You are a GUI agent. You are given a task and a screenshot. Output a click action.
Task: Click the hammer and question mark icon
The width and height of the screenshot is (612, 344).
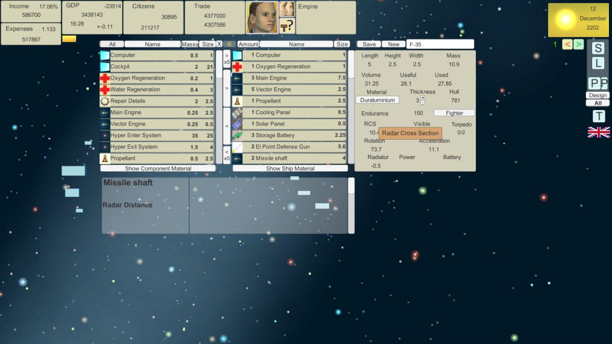click(287, 25)
